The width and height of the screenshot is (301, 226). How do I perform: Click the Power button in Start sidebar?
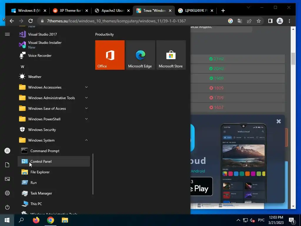7,207
